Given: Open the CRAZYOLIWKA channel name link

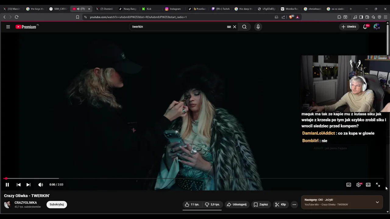Looking at the screenshot, I should [x=26, y=203].
